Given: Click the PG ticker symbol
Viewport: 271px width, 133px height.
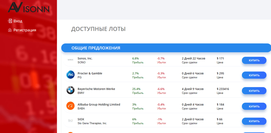Looking at the screenshot, I should coord(79,77).
